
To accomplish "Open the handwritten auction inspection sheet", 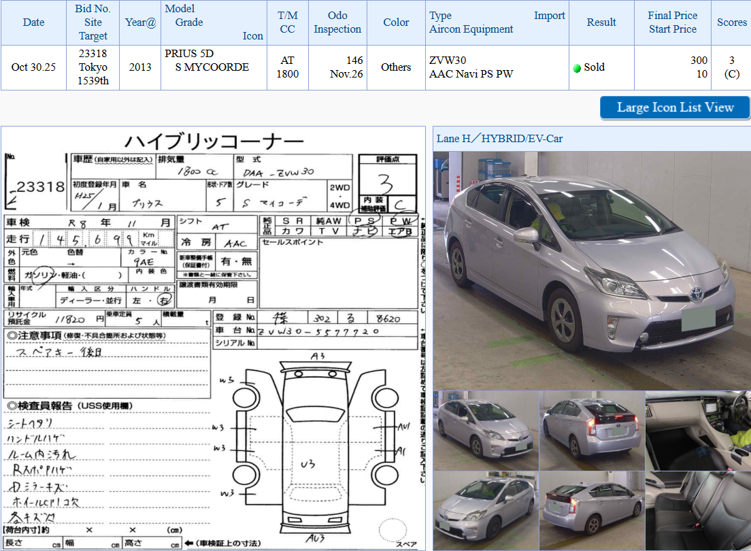I will coord(213,338).
